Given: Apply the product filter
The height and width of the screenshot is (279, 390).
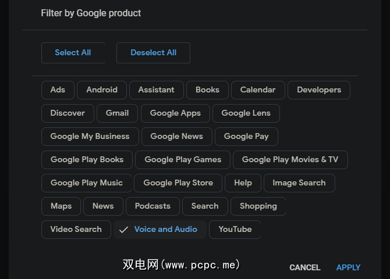Looking at the screenshot, I should click(x=348, y=267).
